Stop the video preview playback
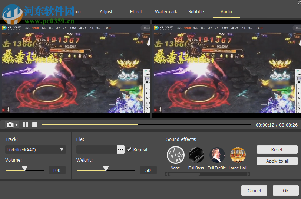This screenshot has width=301, height=199. click(x=35, y=125)
